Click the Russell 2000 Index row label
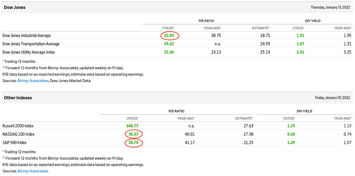Image resolution: width=355 pixels, height=176 pixels. click(x=18, y=126)
